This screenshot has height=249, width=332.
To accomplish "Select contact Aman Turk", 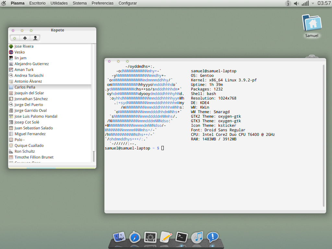I will 50,70.
